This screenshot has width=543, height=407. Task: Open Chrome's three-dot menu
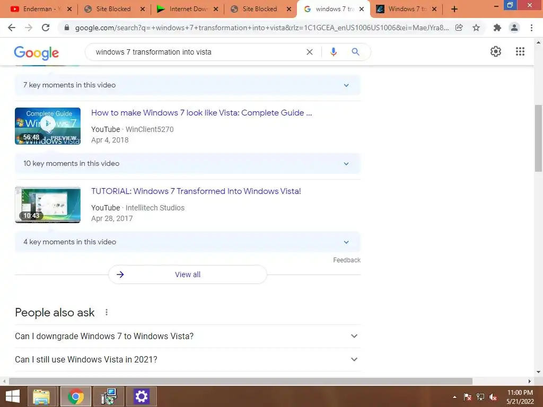(531, 28)
